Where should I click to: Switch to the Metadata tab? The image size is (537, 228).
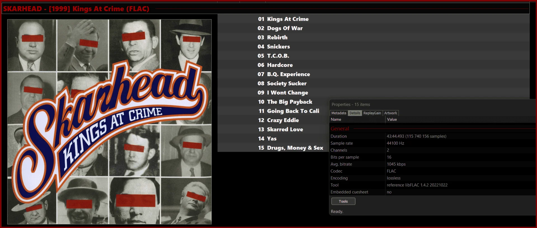(339, 113)
